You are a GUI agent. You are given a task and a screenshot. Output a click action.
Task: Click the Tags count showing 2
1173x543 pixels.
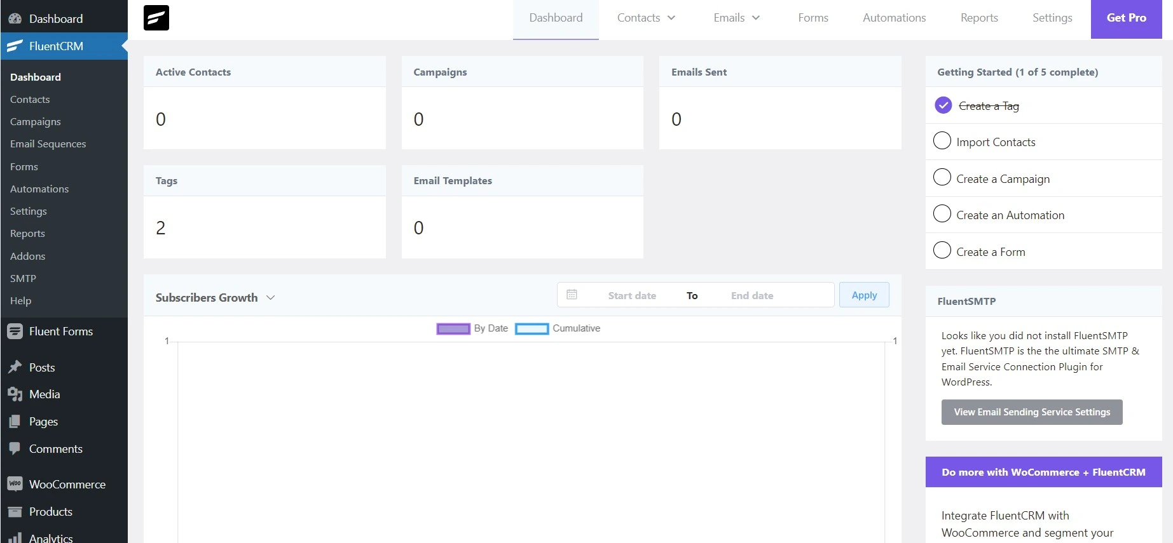click(x=161, y=227)
